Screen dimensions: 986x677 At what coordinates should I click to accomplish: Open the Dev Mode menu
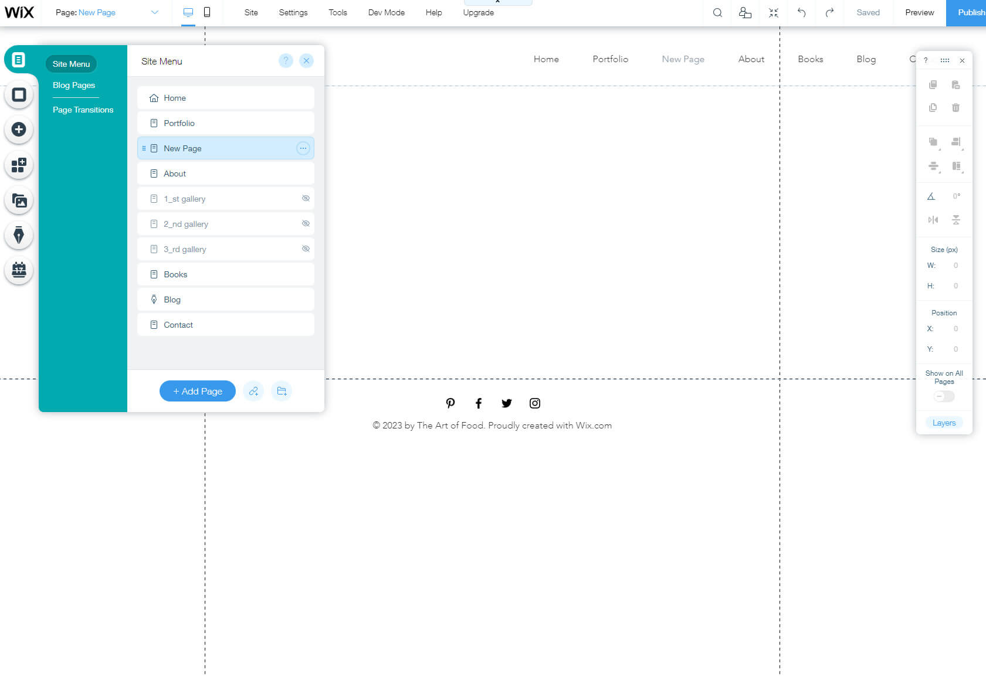click(386, 12)
